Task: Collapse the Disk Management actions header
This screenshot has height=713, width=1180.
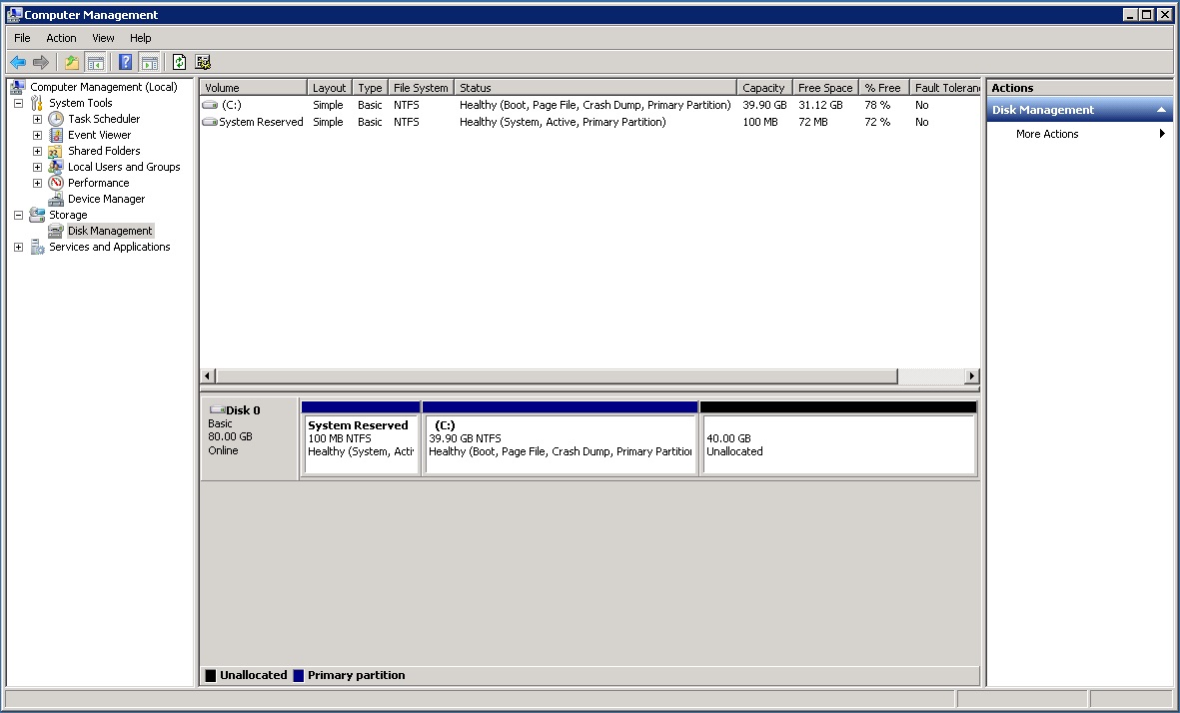Action: click(1161, 109)
